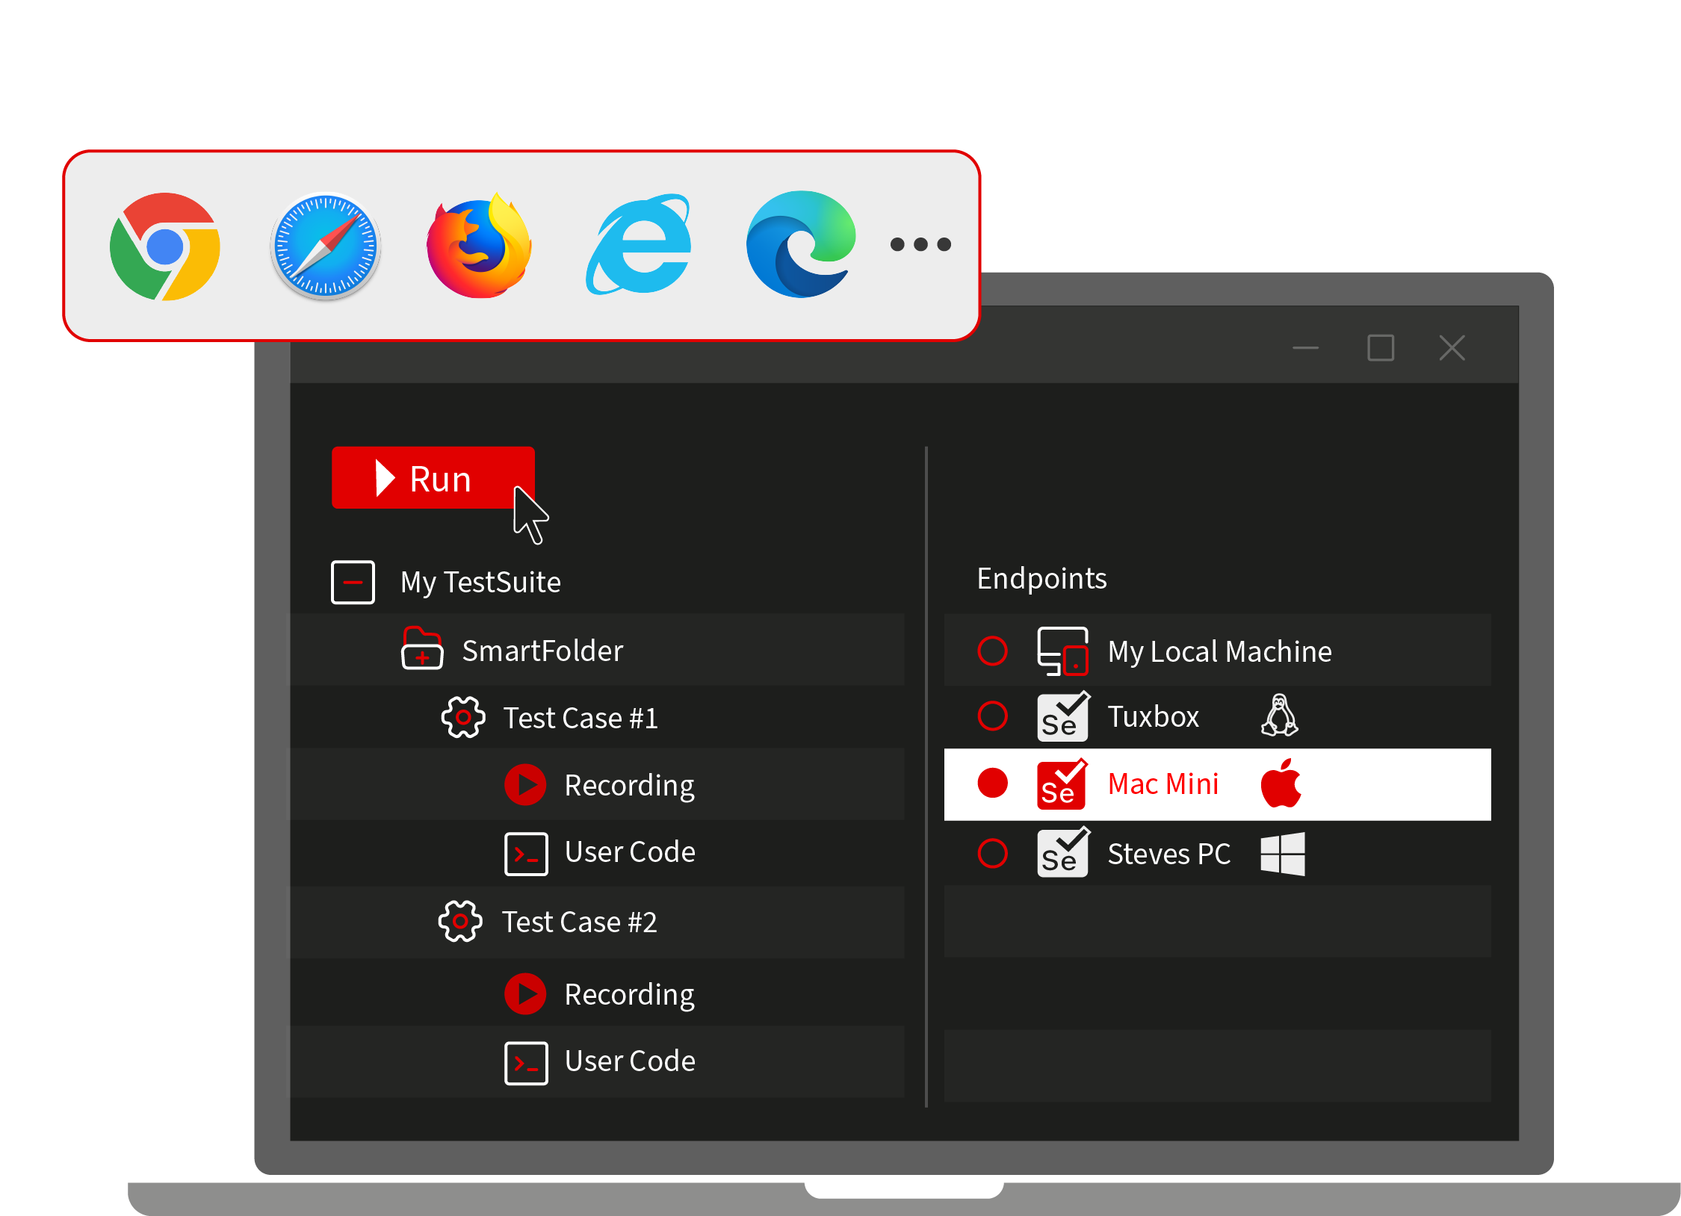Click the Linux penguin icon beside Tuxbox
1681x1216 pixels.
(x=1280, y=715)
